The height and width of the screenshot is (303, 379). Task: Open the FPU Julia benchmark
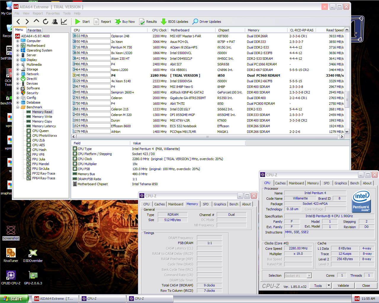point(38,159)
